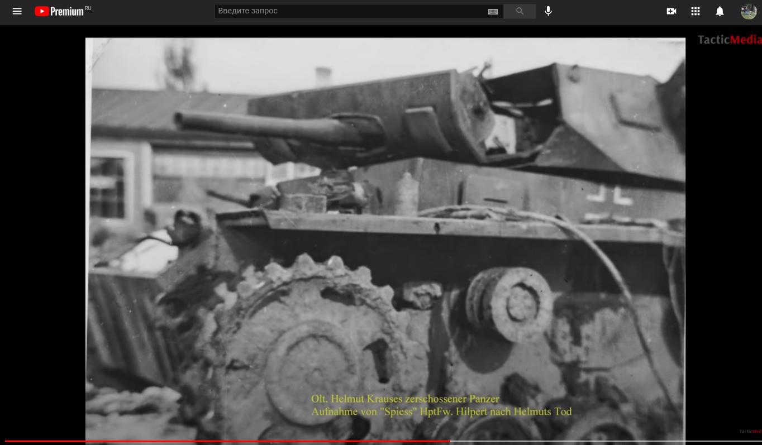Open the on-screen virtual keyboard

(x=493, y=11)
